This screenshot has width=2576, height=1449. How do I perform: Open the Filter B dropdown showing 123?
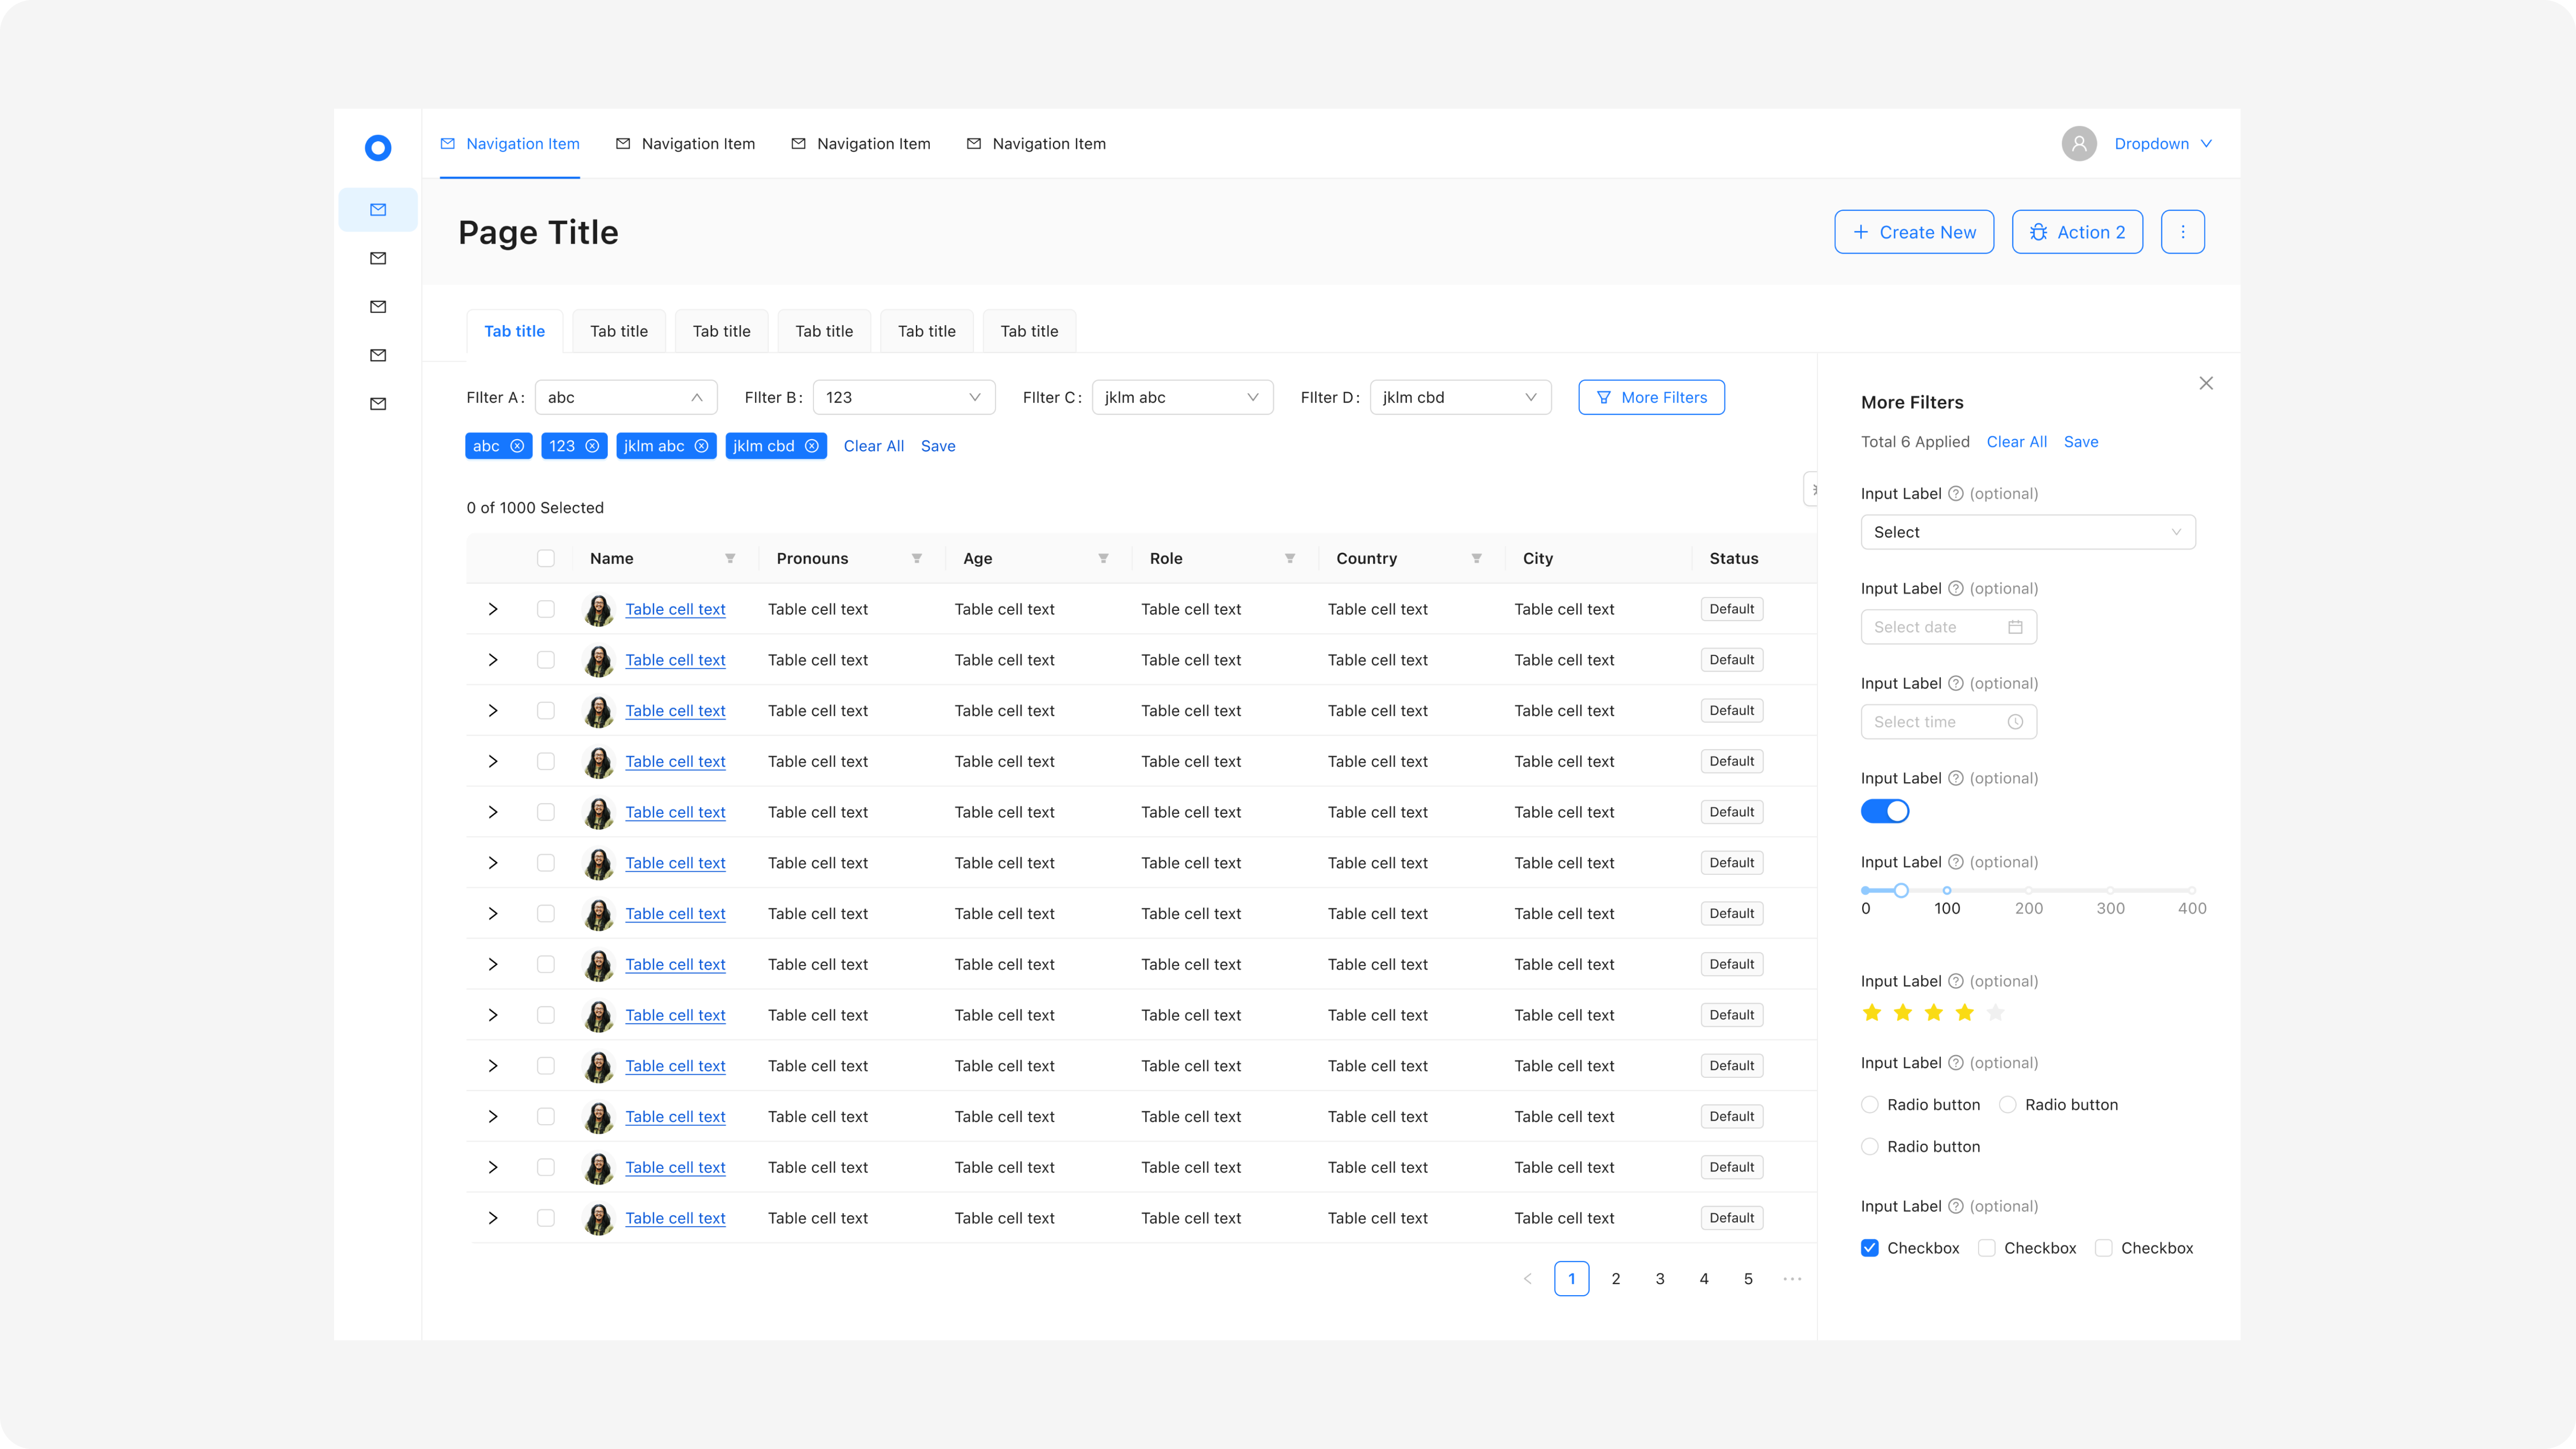coord(904,398)
